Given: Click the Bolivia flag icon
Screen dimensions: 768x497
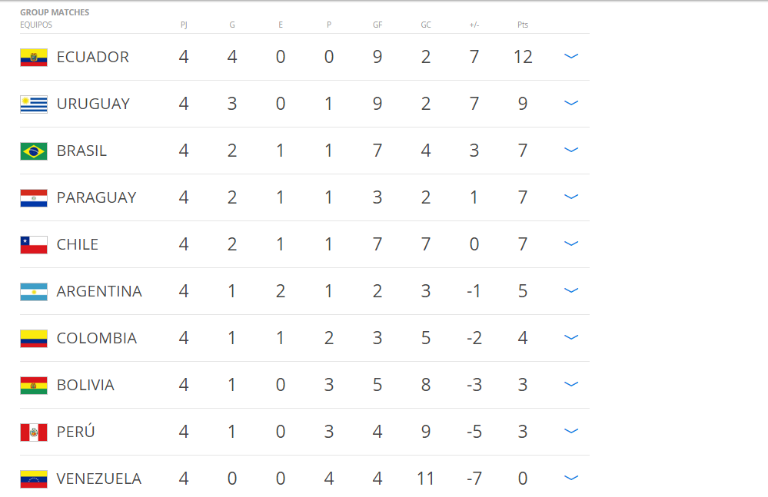Looking at the screenshot, I should pyautogui.click(x=34, y=386).
